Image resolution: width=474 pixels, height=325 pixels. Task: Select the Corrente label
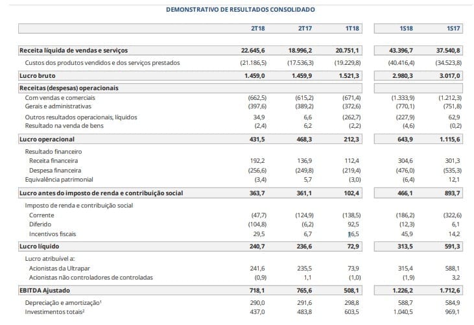click(x=41, y=215)
